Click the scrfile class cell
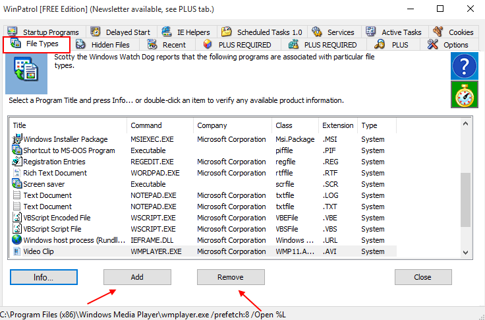The height and width of the screenshot is (320, 485). [285, 183]
